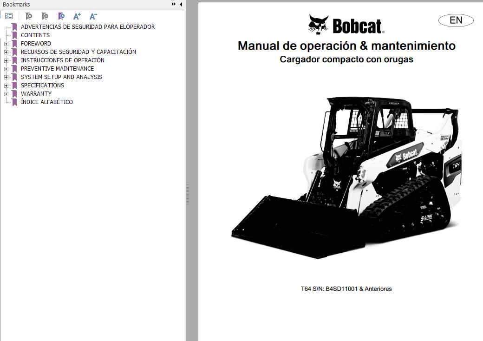Click the EN language oval on page
483x341 pixels.
click(456, 20)
